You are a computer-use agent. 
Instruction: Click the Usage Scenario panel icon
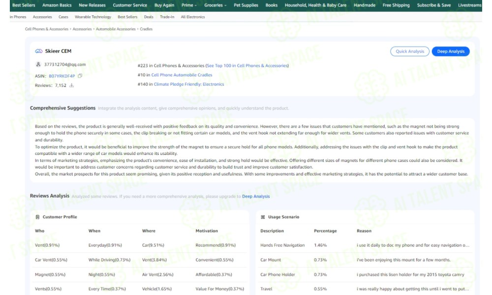pyautogui.click(x=263, y=217)
